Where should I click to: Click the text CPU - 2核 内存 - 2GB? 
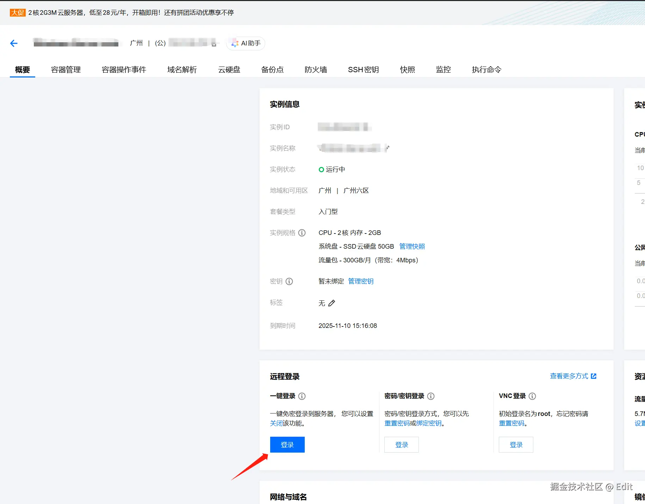tap(350, 233)
